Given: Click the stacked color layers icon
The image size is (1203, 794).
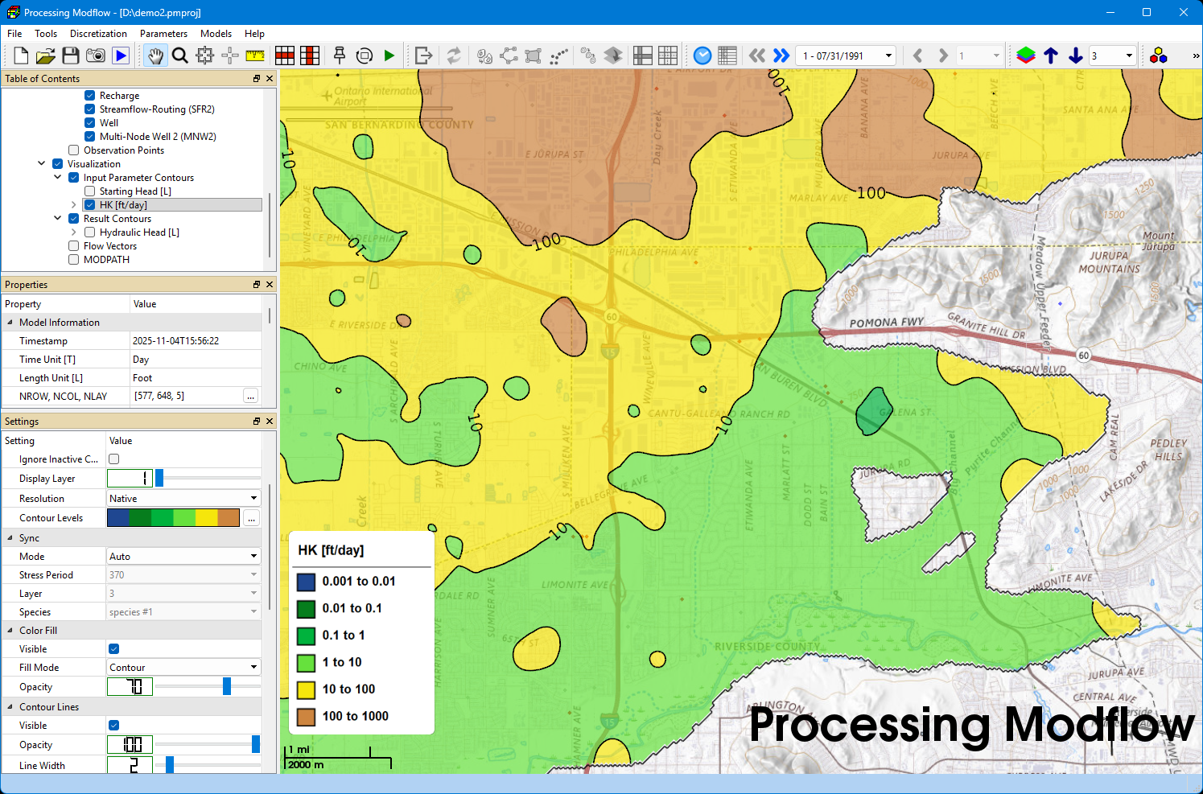Looking at the screenshot, I should click(x=1026, y=56).
